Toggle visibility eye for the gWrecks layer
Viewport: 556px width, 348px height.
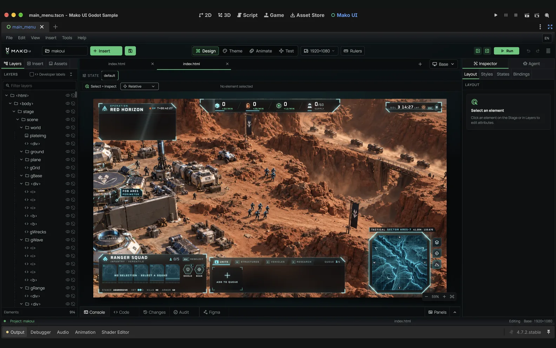67,232
